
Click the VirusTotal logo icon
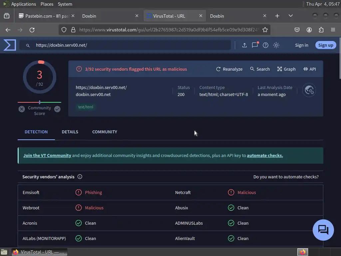10,45
